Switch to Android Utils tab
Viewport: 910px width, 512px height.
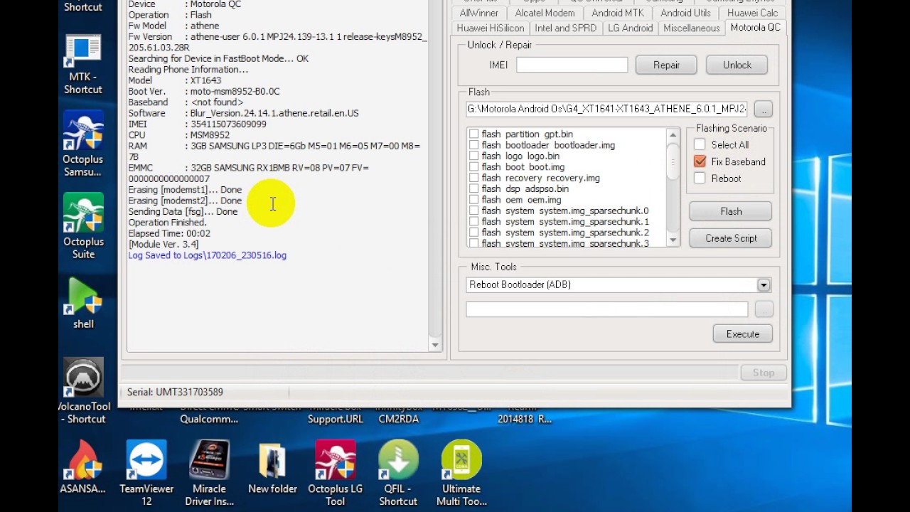pyautogui.click(x=685, y=13)
